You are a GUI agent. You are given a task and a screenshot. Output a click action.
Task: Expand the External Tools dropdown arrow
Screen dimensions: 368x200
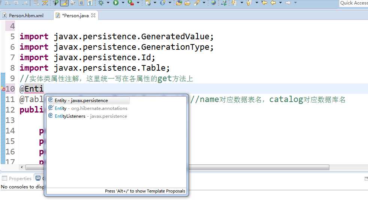(138, 3)
